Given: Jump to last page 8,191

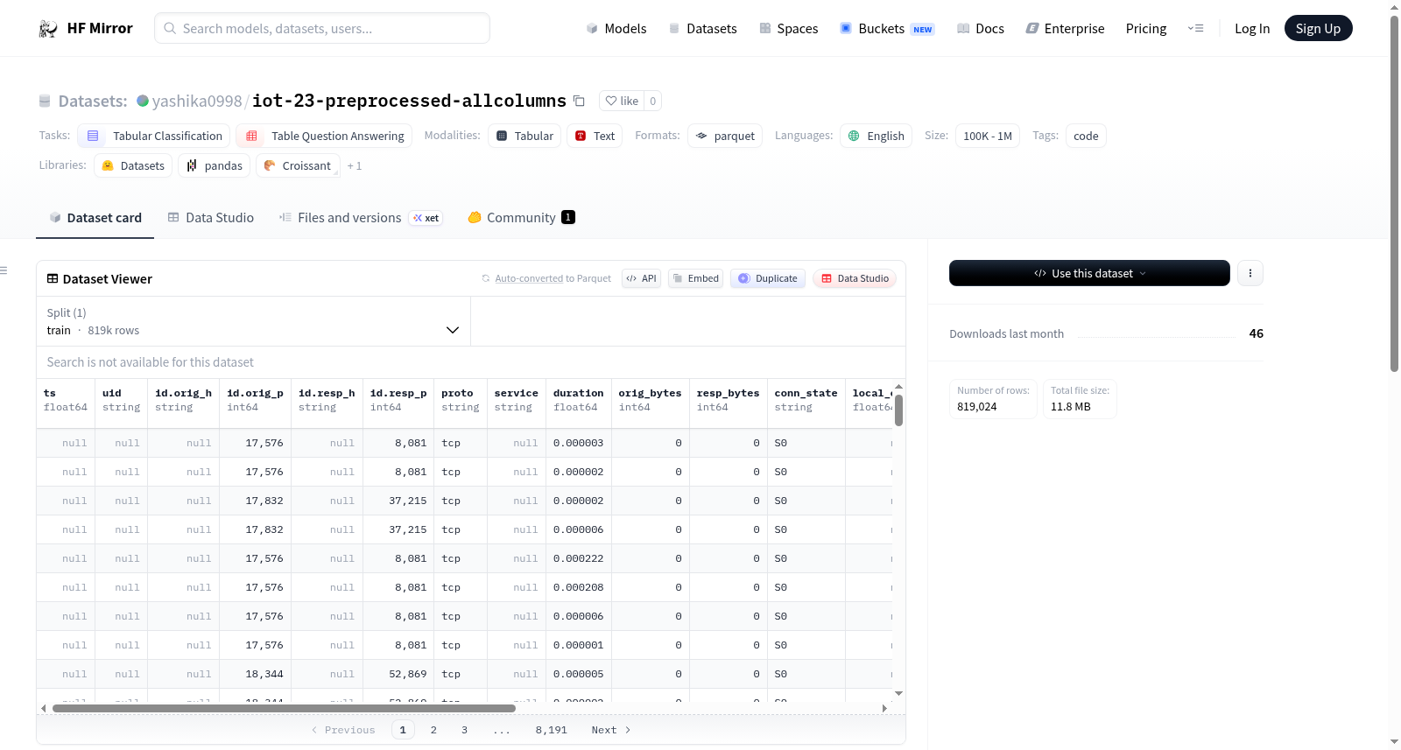Looking at the screenshot, I should click(552, 730).
